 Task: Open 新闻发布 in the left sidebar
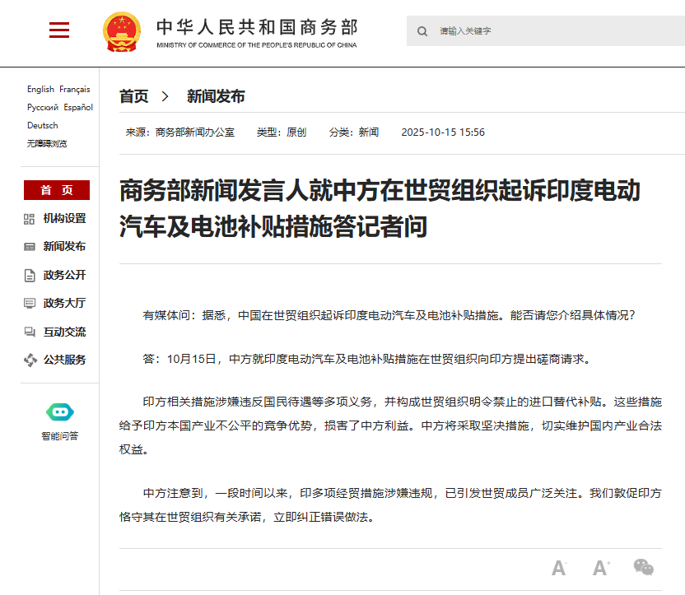coord(63,246)
